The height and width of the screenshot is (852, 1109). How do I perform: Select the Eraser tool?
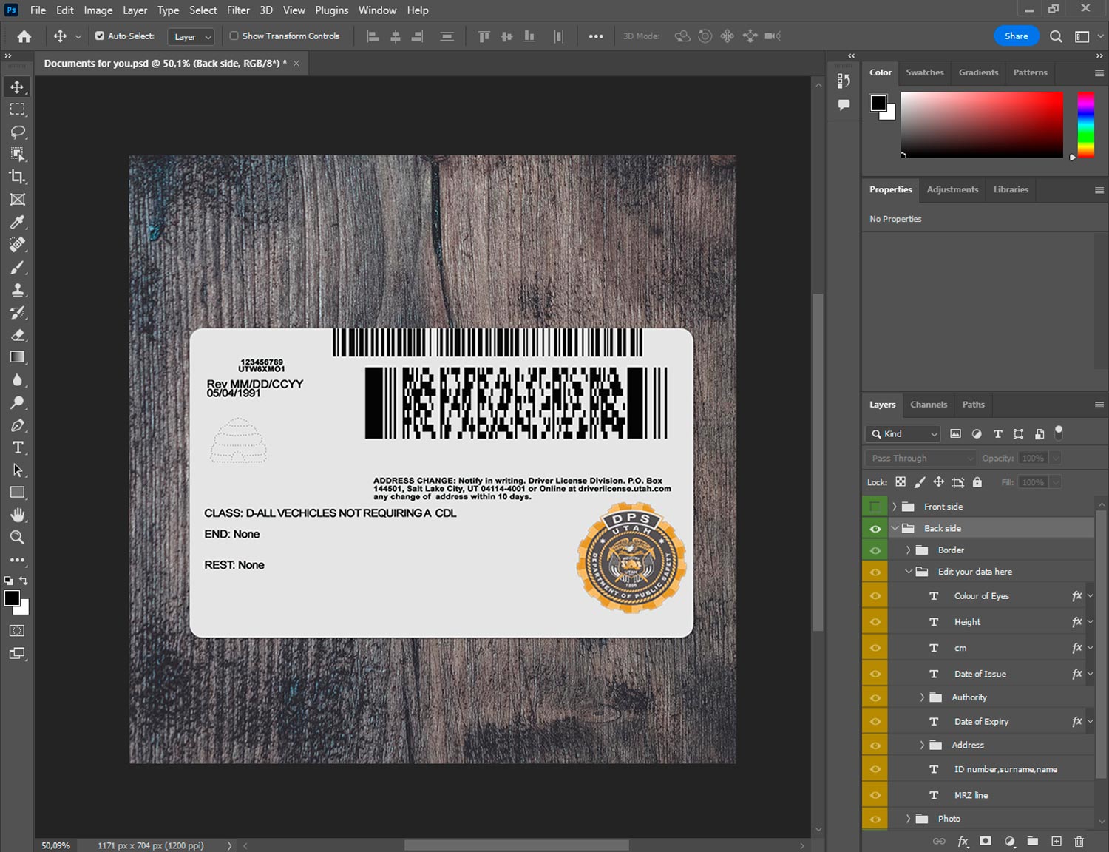coord(17,335)
